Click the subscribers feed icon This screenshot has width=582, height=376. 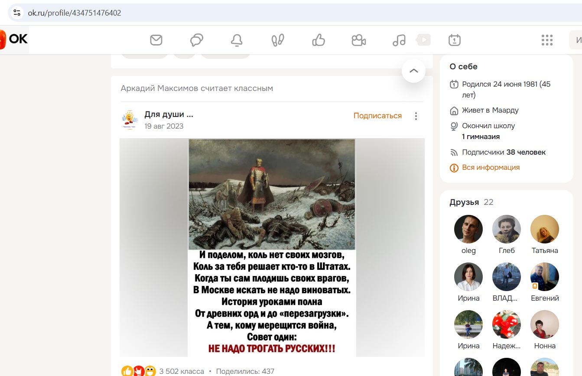point(454,152)
